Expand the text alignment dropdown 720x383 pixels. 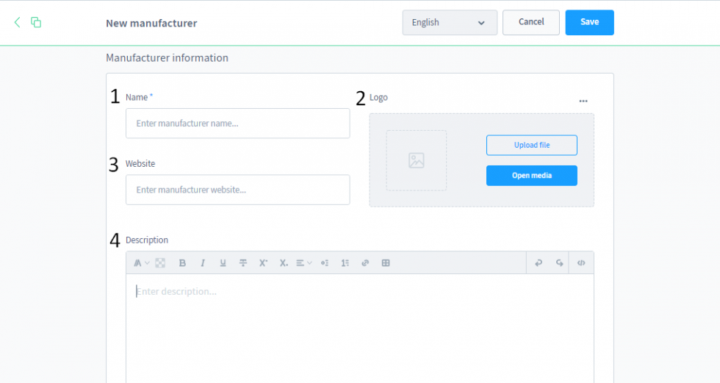pyautogui.click(x=303, y=263)
